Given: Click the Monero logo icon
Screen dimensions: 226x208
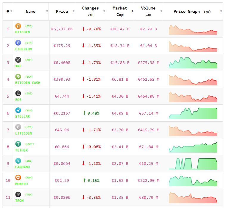Looking at the screenshot, I should coord(18,178).
